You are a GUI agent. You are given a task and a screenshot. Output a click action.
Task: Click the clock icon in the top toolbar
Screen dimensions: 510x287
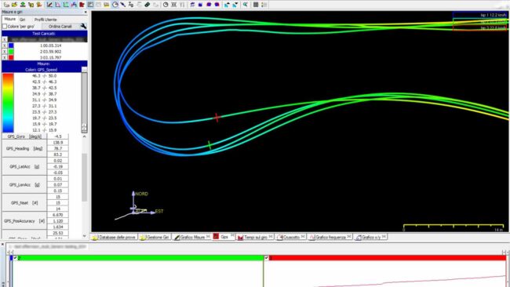[x=166, y=5]
